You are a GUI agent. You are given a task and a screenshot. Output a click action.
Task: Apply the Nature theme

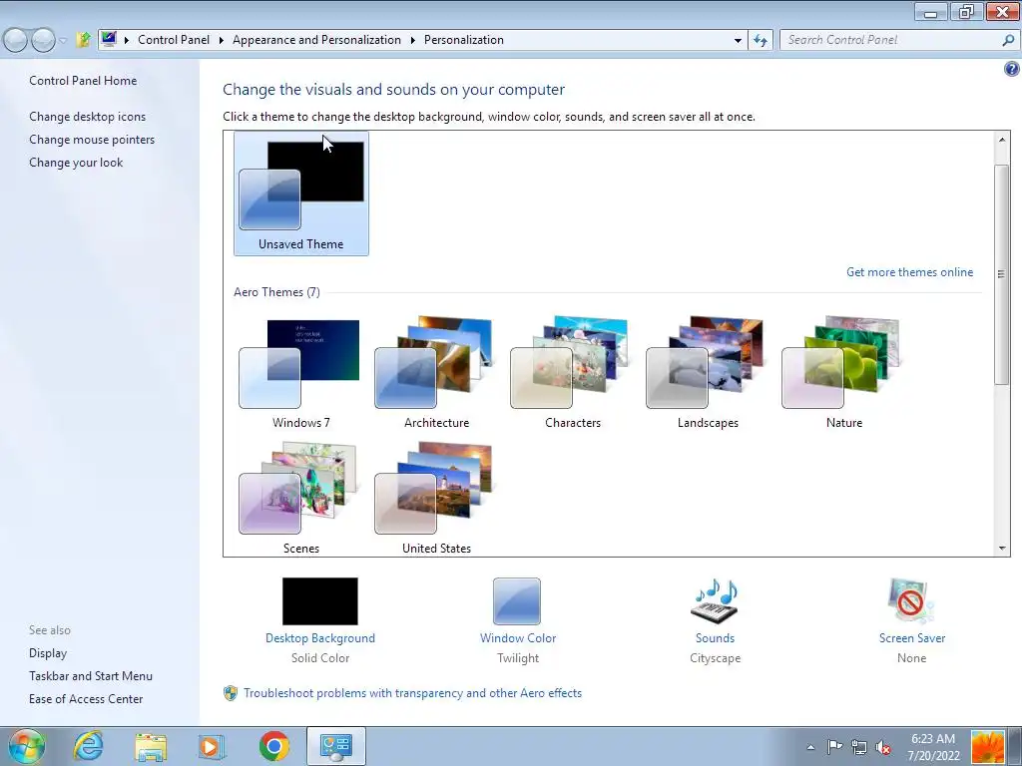click(843, 373)
